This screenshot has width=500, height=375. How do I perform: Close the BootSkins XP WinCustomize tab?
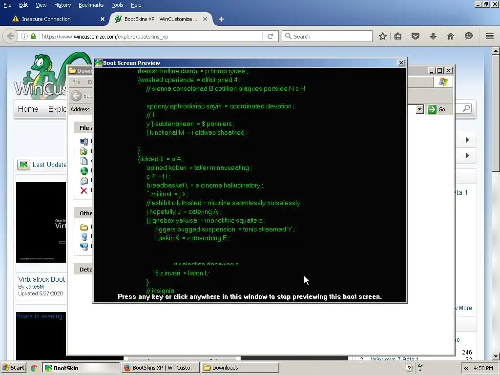point(205,19)
